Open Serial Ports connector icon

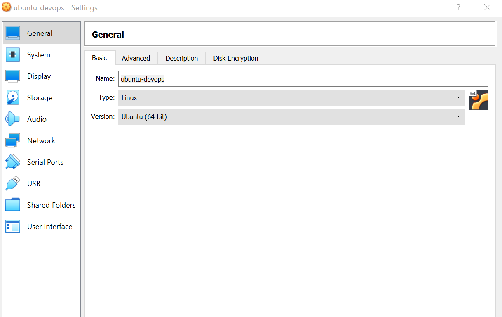pyautogui.click(x=13, y=162)
